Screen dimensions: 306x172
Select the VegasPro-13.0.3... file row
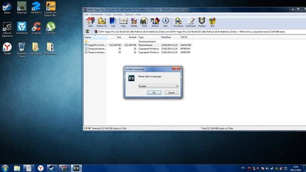[x=138, y=45]
